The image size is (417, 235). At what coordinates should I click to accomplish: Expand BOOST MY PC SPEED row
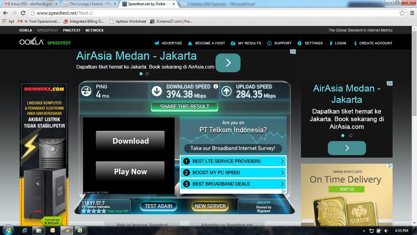(233, 173)
